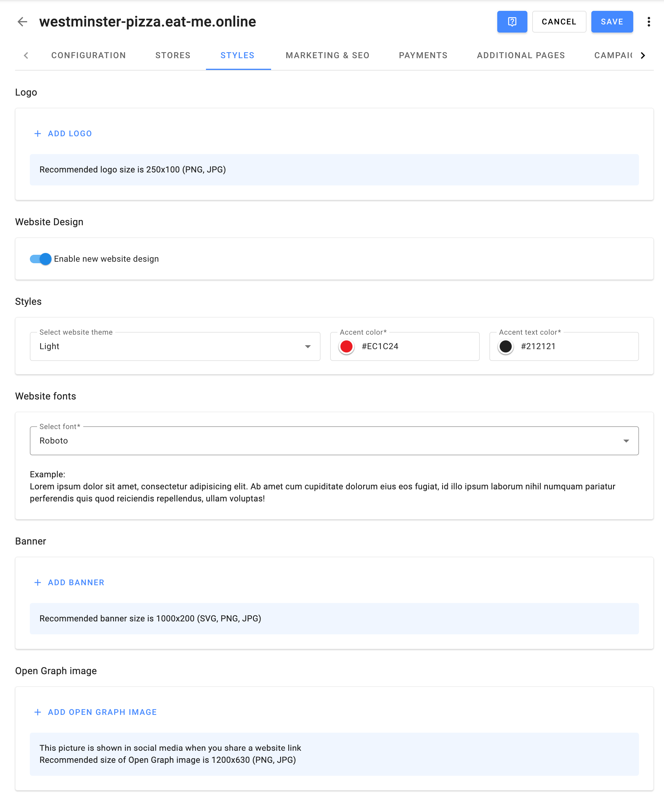Viewport: 664px width, 802px height.
Task: Open the Marketing & SEO tab
Action: (x=327, y=55)
